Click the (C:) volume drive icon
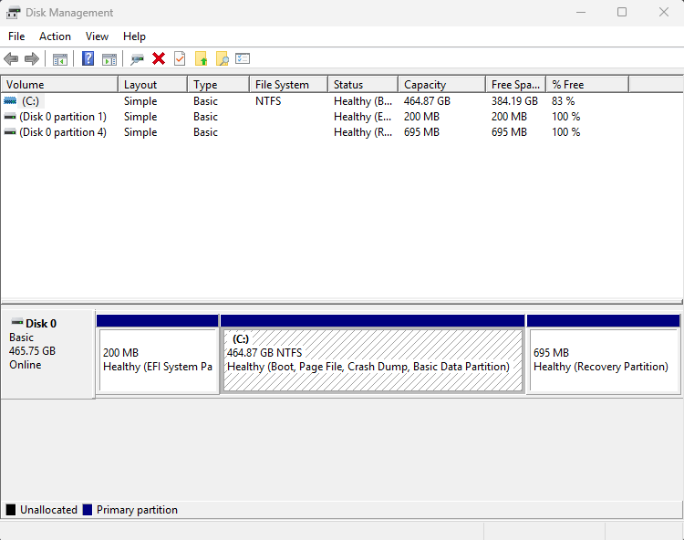Image resolution: width=684 pixels, height=540 pixels. (x=10, y=100)
